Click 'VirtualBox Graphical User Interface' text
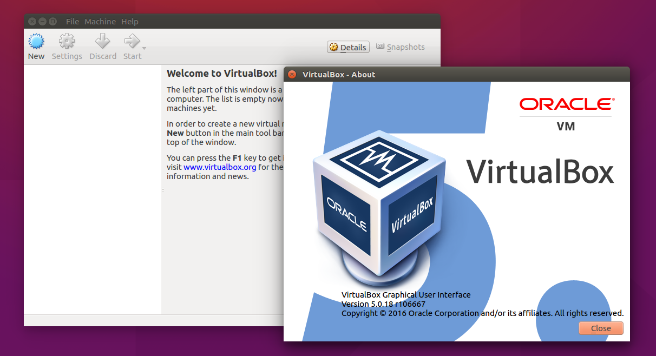The image size is (656, 356). 406,295
